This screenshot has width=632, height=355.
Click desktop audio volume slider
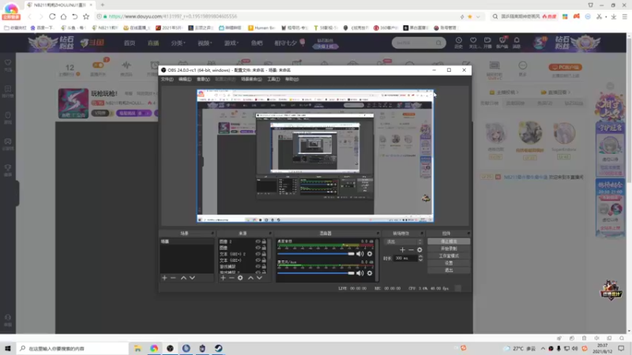(x=316, y=254)
